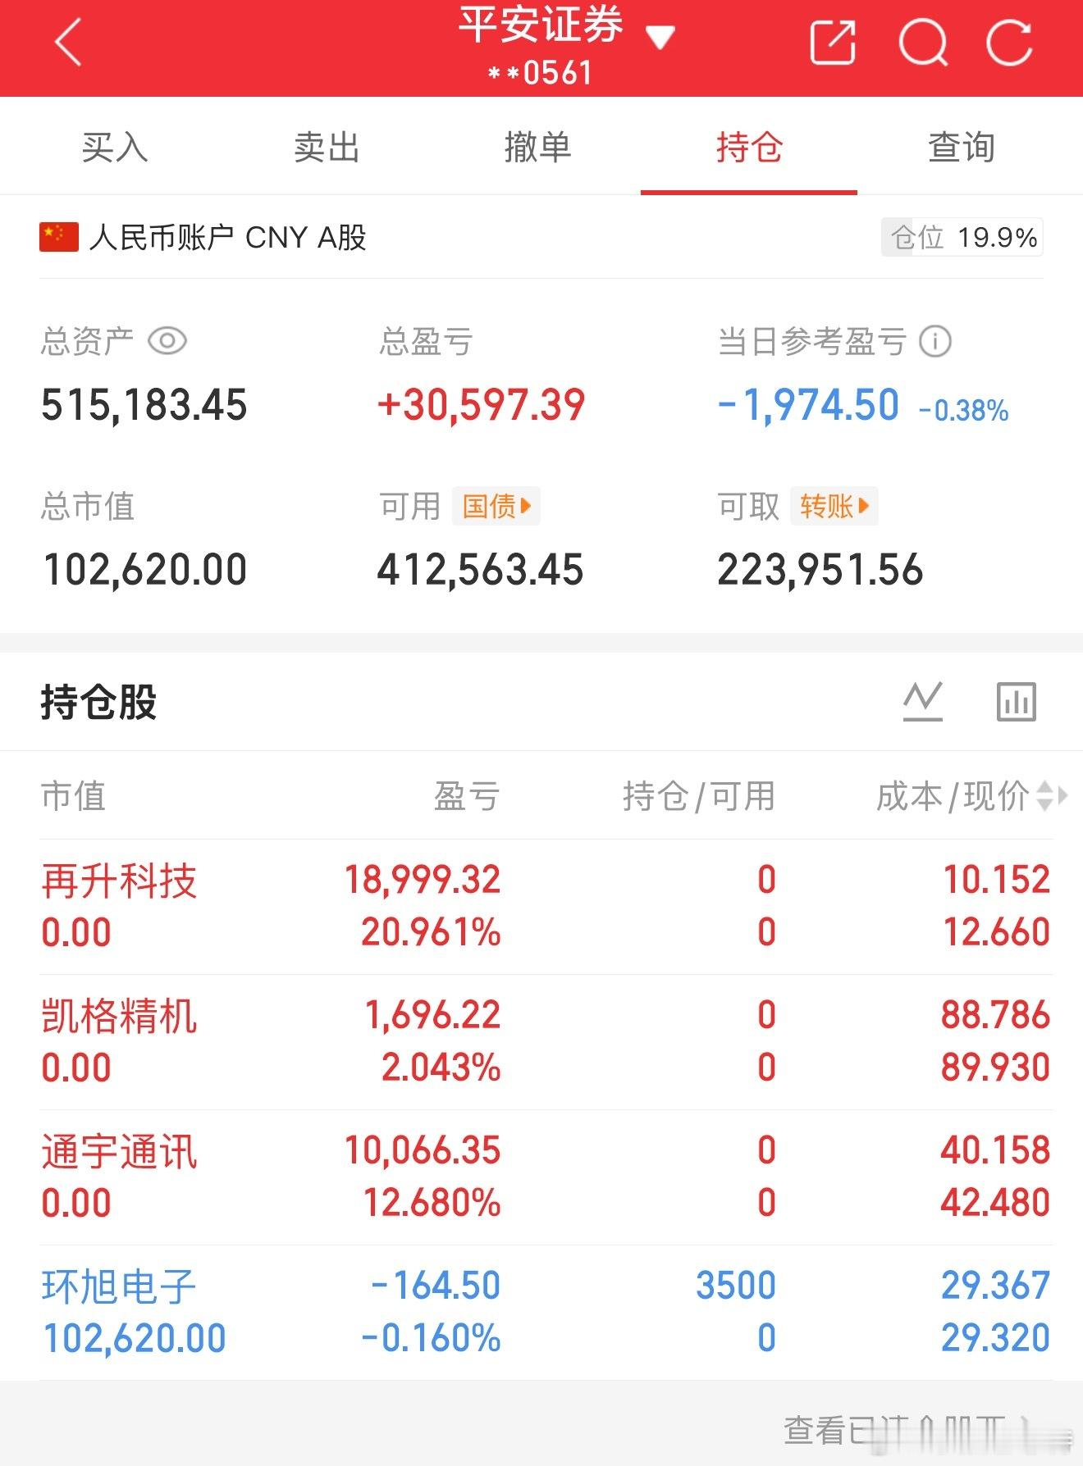The width and height of the screenshot is (1083, 1466).
Task: Open the holdings bar chart icon
Action: tap(1017, 702)
